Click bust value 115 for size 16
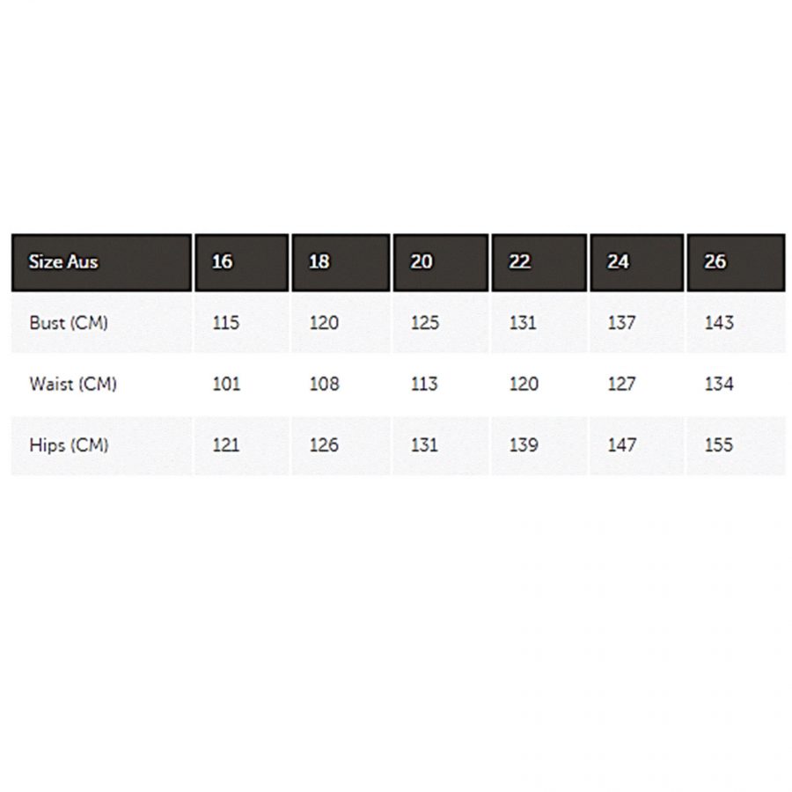This screenshot has width=792, height=792. pyautogui.click(x=226, y=323)
